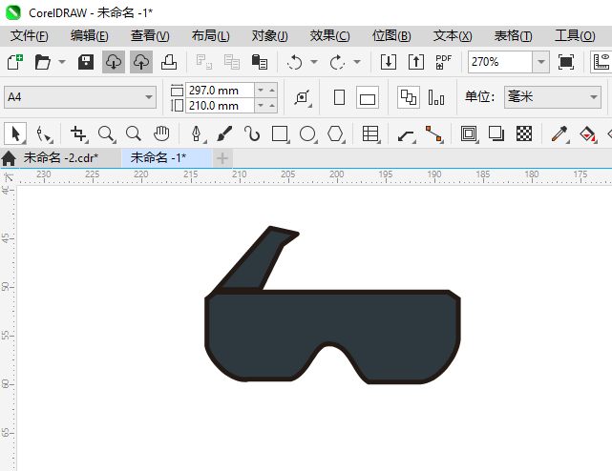Switch page to portrait orientation
This screenshot has width=612, height=471.
coord(339,97)
